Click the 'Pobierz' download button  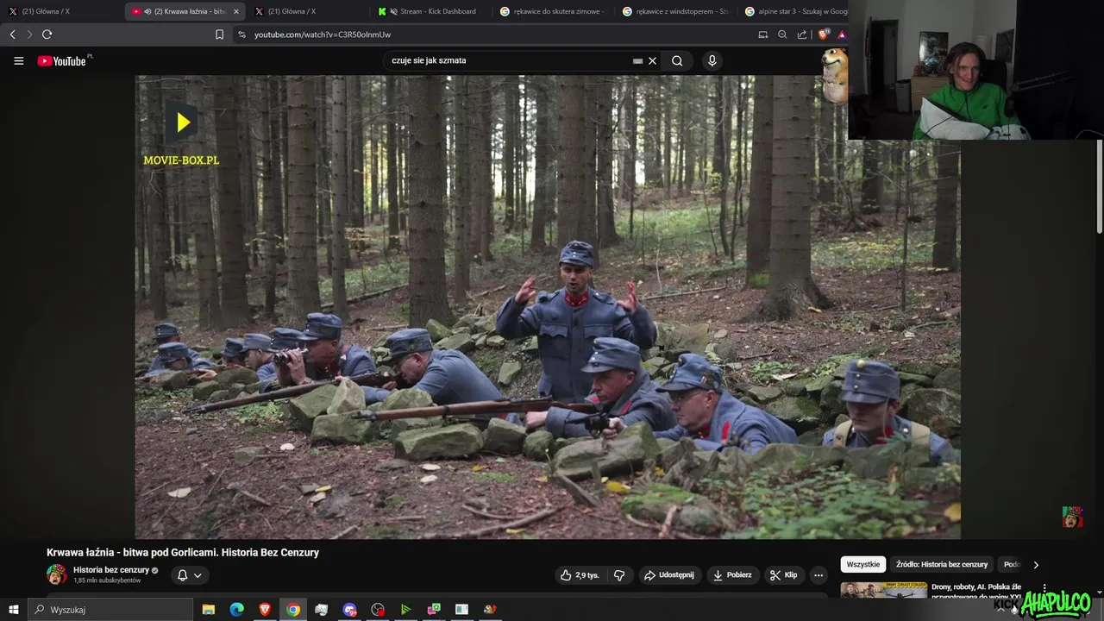pyautogui.click(x=731, y=575)
